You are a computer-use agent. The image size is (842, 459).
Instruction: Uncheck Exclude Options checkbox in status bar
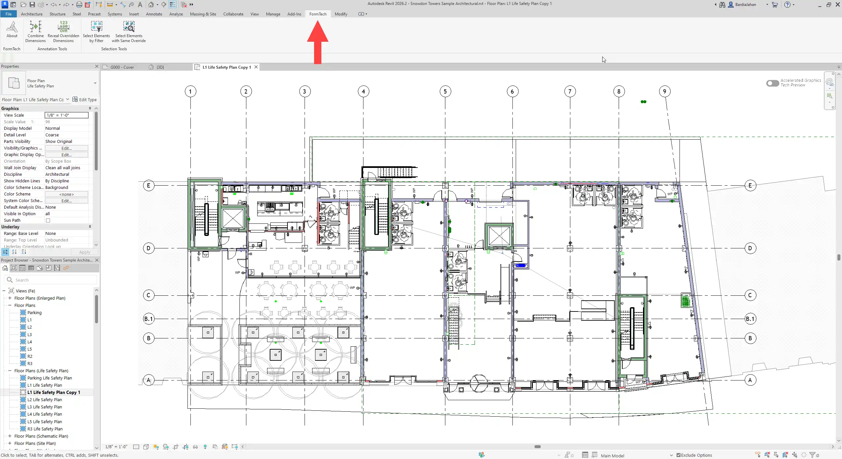tap(678, 455)
